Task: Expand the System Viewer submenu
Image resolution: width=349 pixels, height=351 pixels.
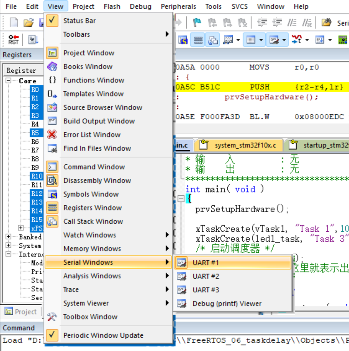Action: (x=108, y=304)
